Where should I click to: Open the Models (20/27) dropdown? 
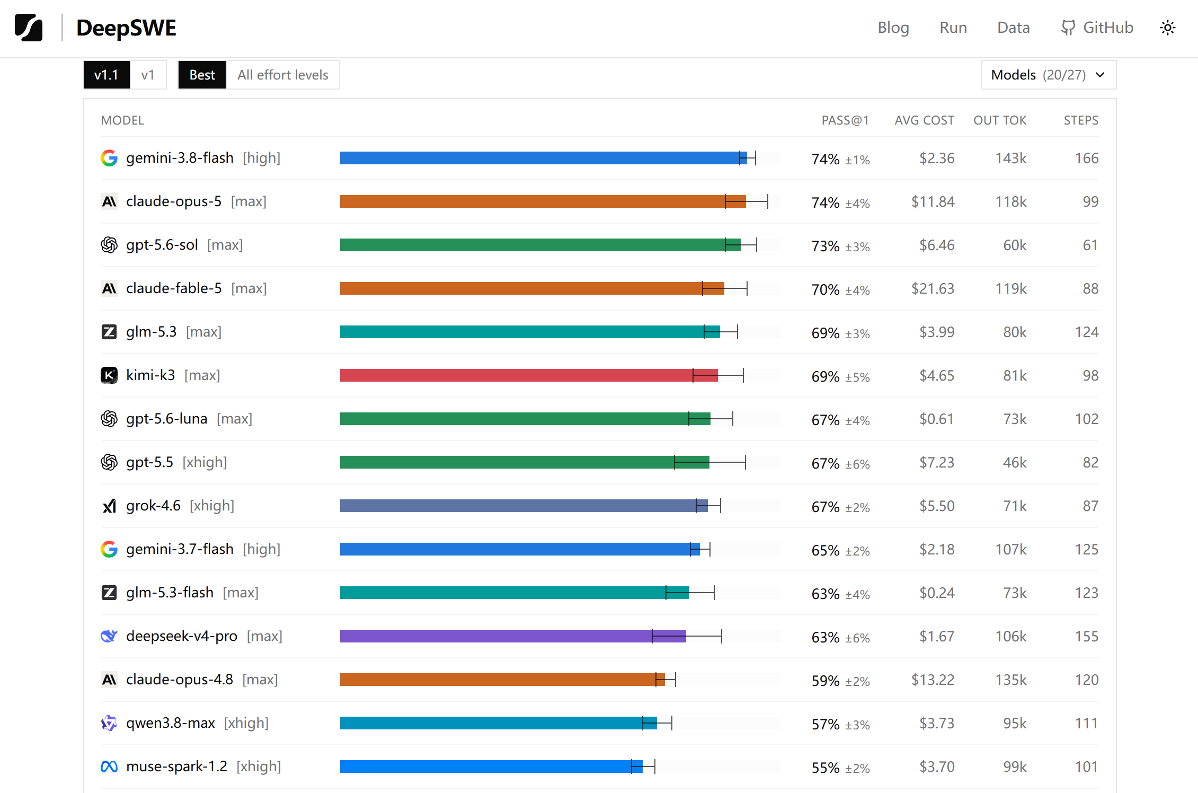pyautogui.click(x=1049, y=75)
